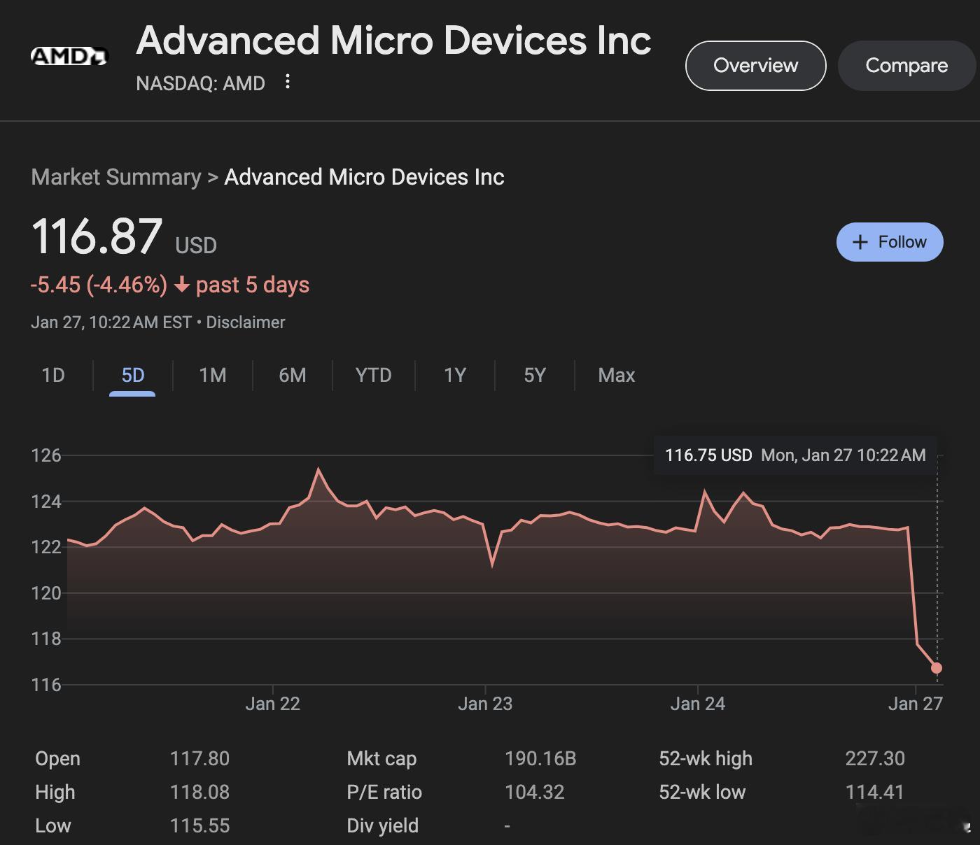Click the NASDAQ: AMD ticker text
The image size is (980, 845).
pyautogui.click(x=200, y=83)
